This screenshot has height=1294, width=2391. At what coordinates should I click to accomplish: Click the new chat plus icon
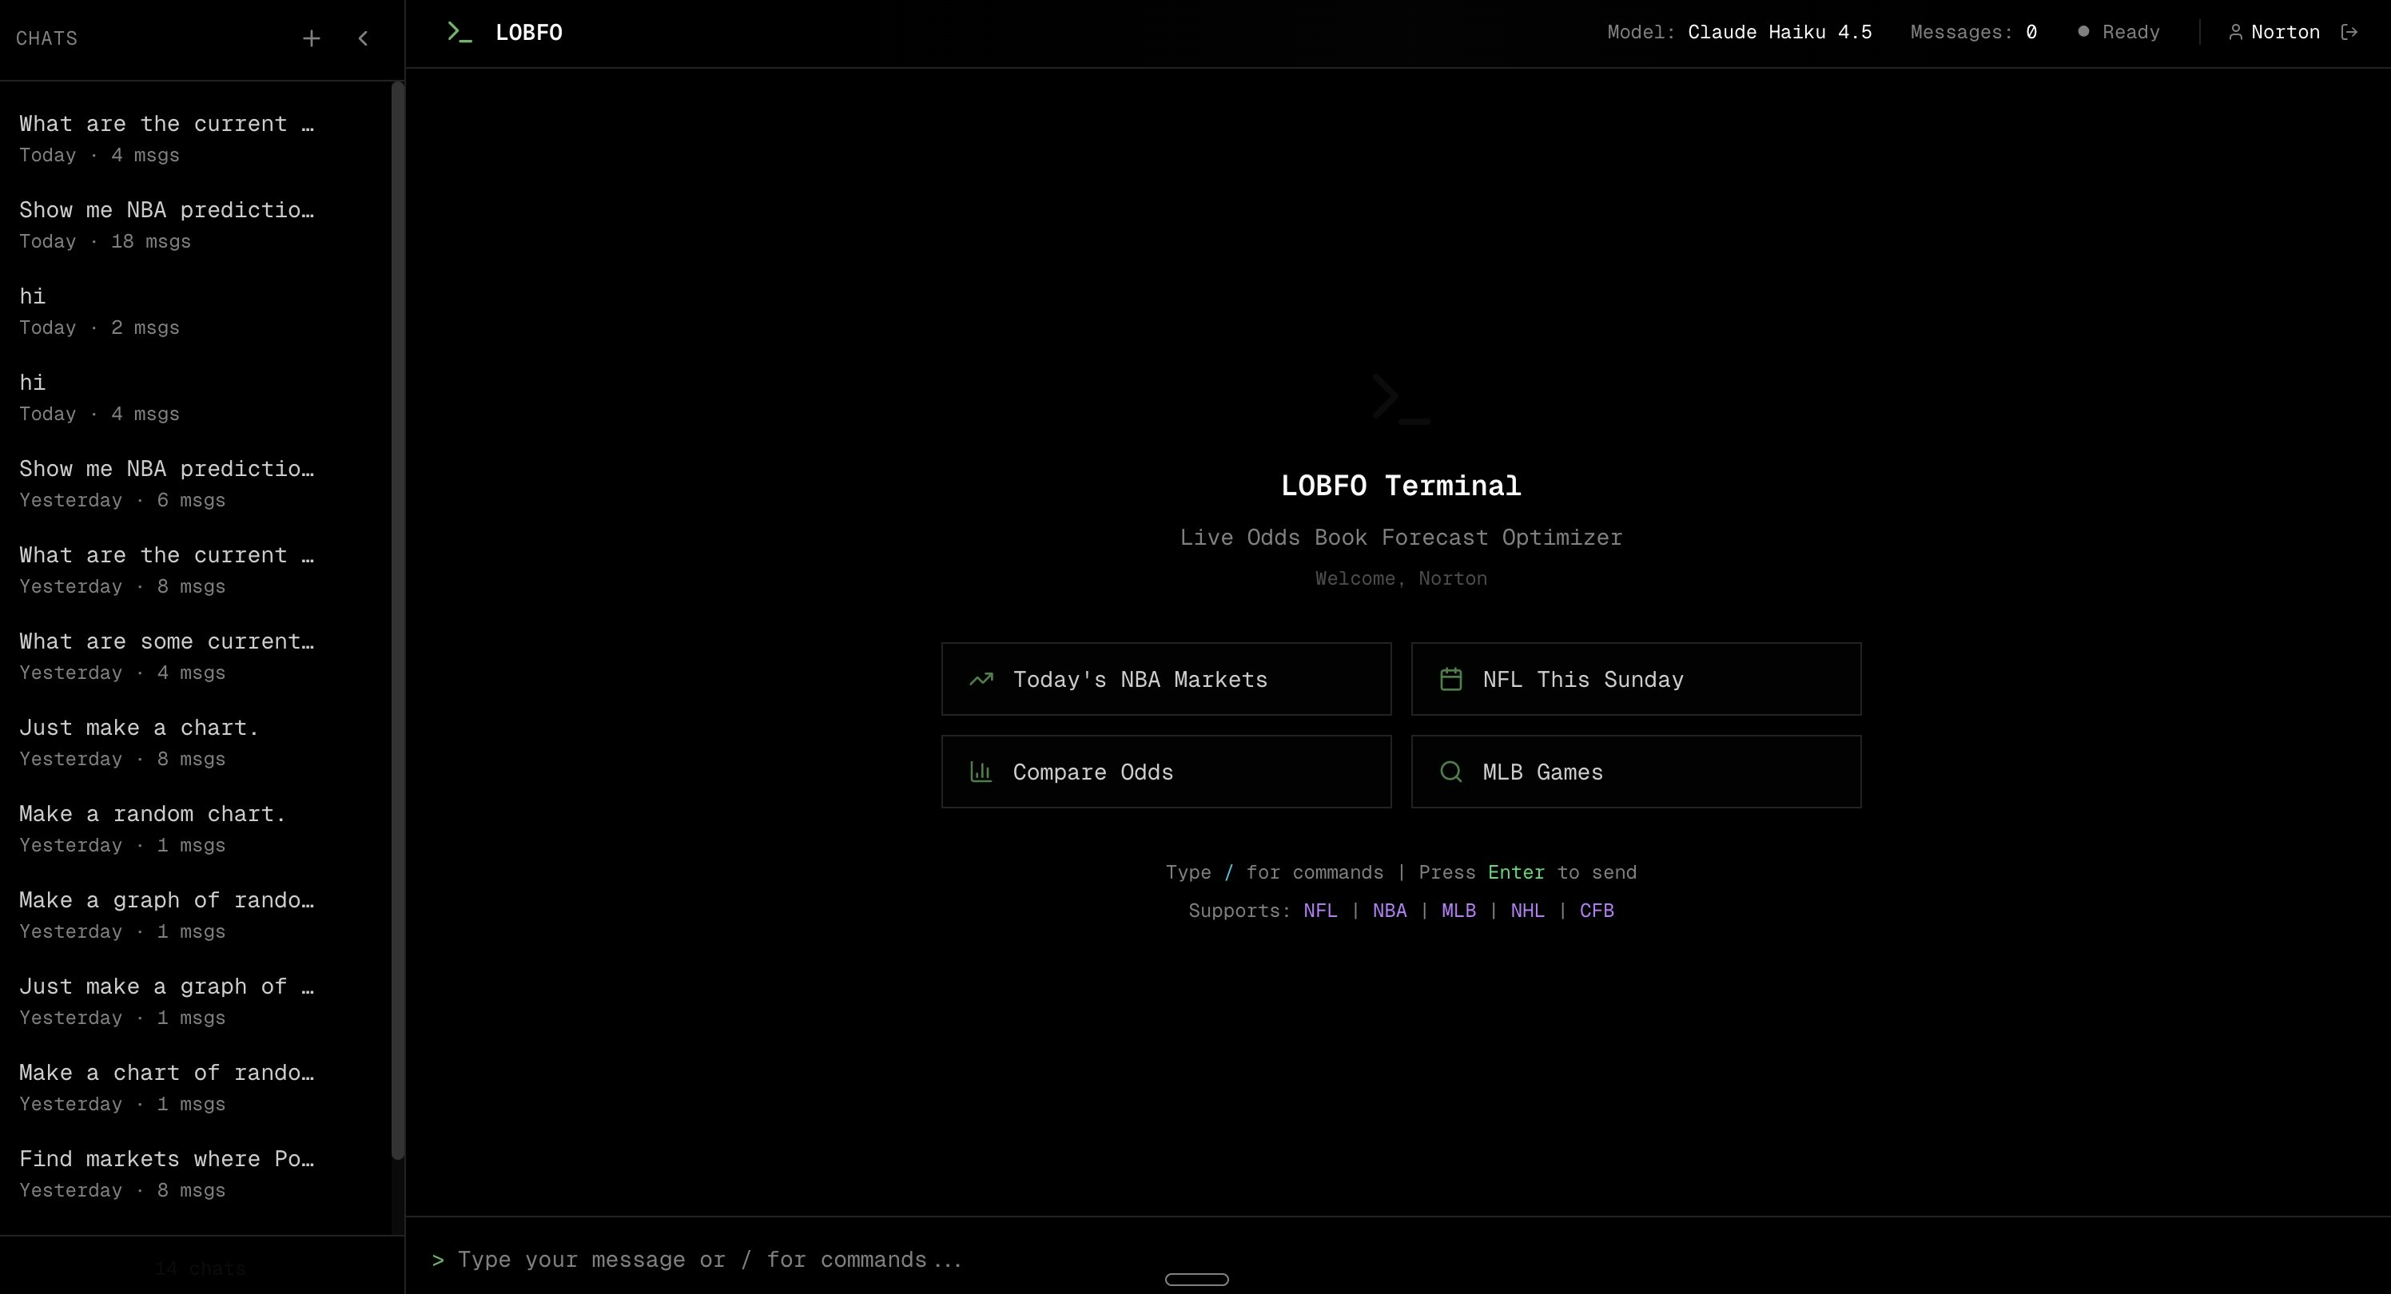tap(312, 38)
